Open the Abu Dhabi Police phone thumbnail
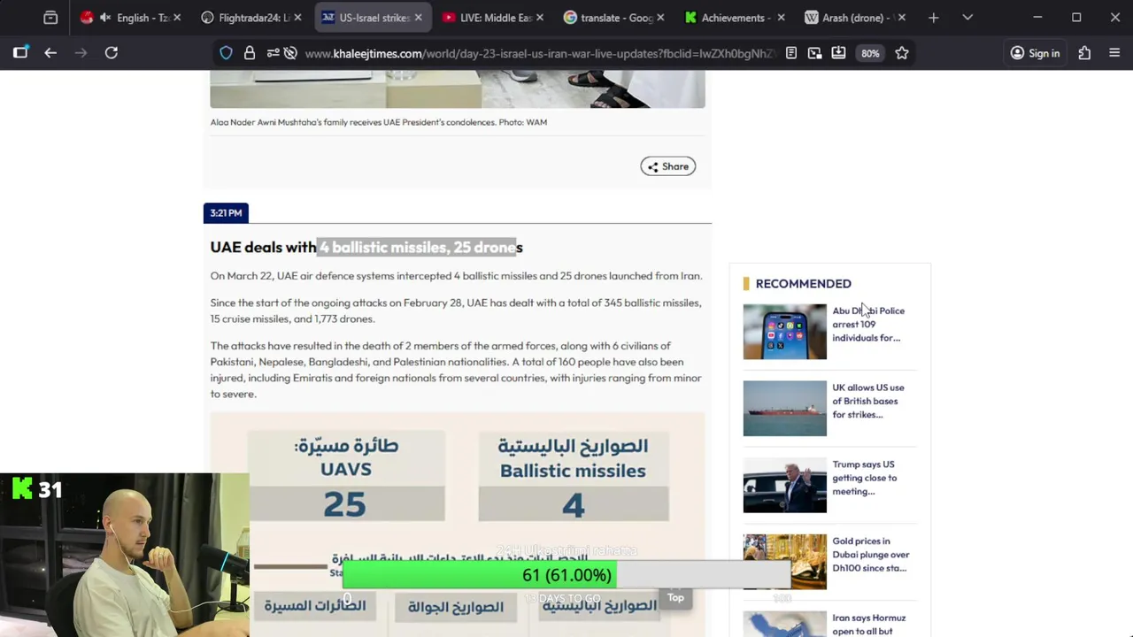The height and width of the screenshot is (637, 1133). pos(785,332)
